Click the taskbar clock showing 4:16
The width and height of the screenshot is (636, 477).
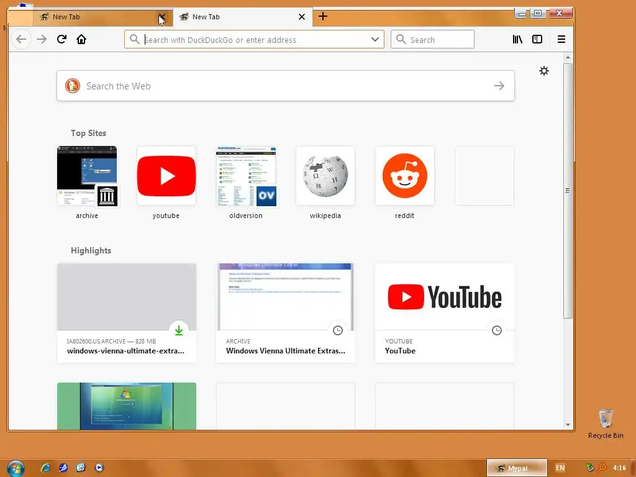619,468
